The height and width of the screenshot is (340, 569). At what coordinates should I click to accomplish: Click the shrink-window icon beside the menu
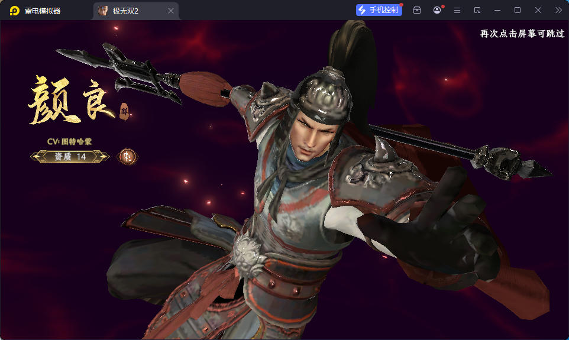click(x=477, y=10)
